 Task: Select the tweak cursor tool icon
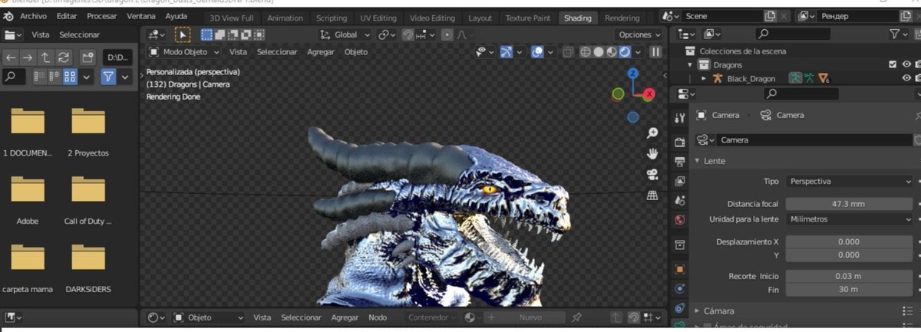coord(182,35)
